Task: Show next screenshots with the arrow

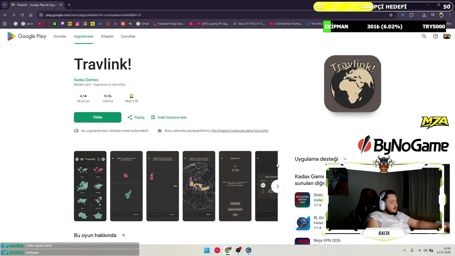Action: pyautogui.click(x=278, y=186)
